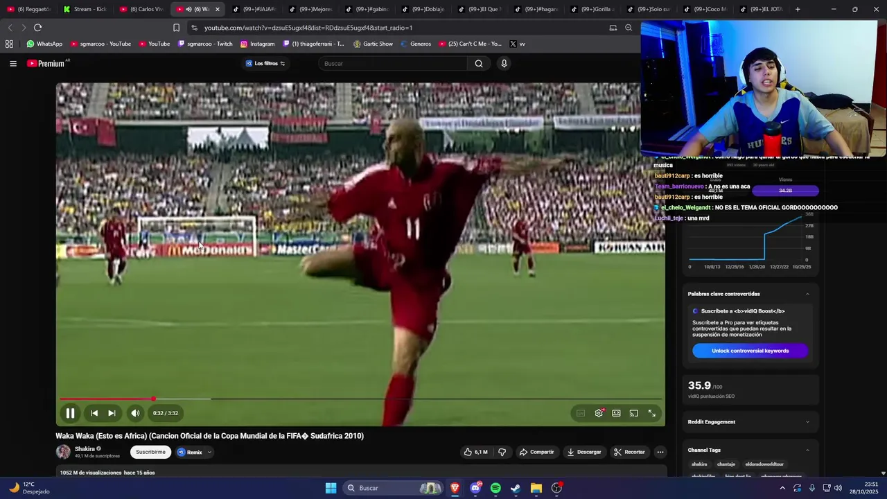Open OBS Studio from the taskbar
The height and width of the screenshot is (499, 887).
(x=556, y=488)
